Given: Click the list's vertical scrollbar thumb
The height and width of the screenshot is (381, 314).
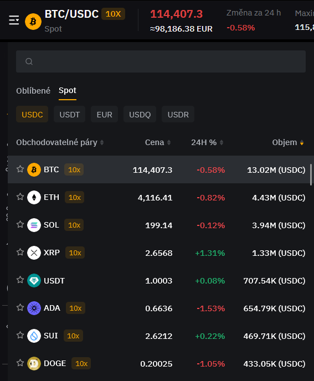Looking at the screenshot, I should [x=311, y=174].
